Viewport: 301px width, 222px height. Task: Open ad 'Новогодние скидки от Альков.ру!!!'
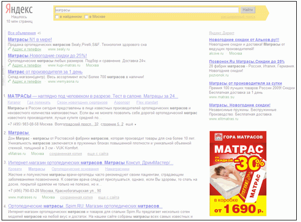pyautogui.click(x=244, y=40)
